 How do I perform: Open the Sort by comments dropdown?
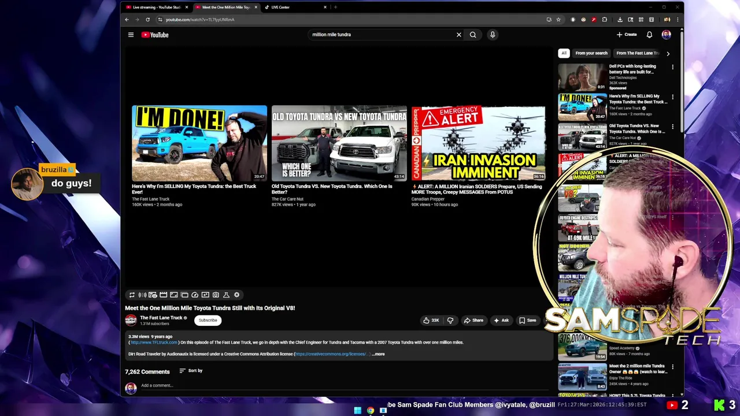point(191,371)
